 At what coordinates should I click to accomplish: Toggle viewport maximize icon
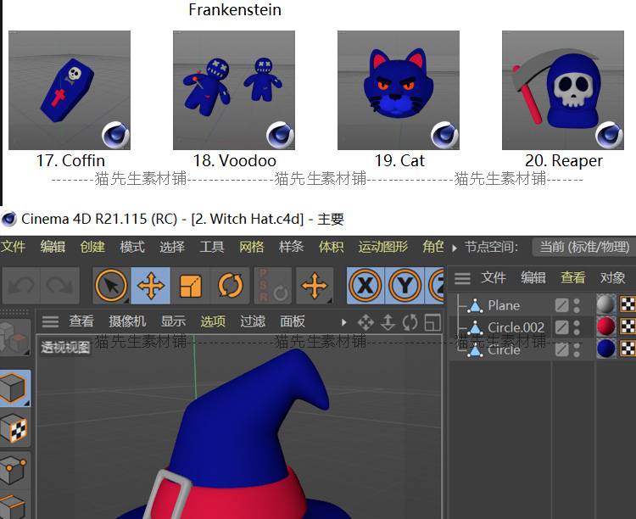pyautogui.click(x=432, y=322)
